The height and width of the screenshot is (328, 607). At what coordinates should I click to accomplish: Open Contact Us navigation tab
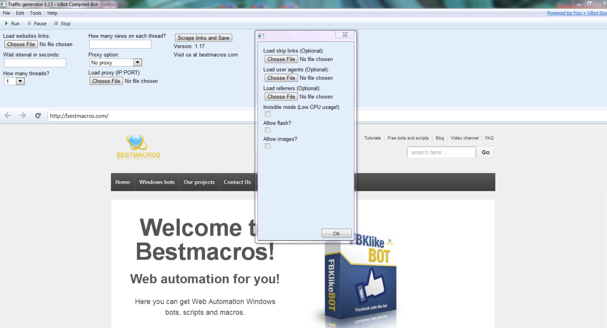[237, 182]
